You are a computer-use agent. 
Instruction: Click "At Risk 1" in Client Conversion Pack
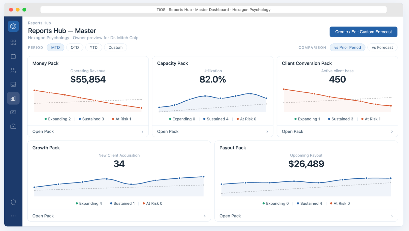coord(371,119)
